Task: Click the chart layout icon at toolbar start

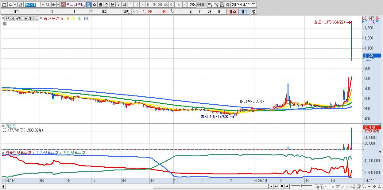Action: (x=4, y=5)
